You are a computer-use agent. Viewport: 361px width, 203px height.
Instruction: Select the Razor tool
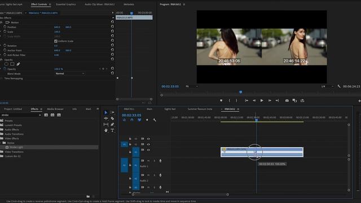[x=112, y=118]
